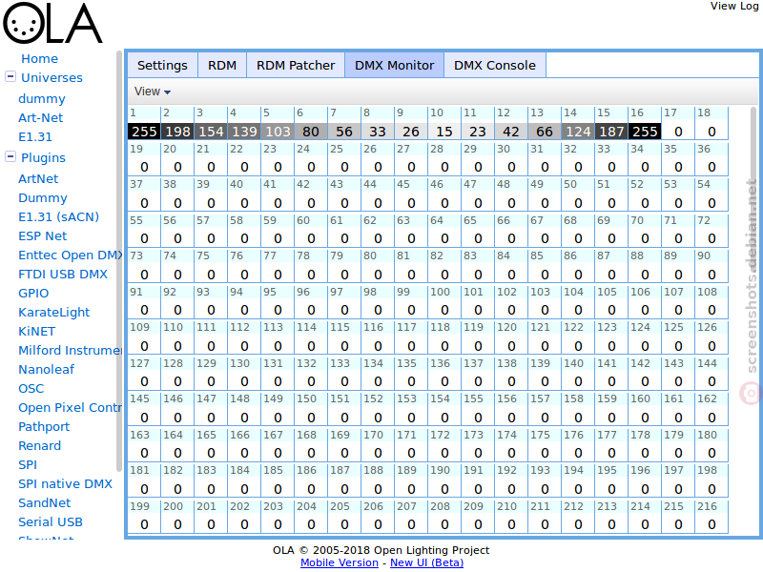This screenshot has width=763, height=572.
Task: Click the Plugins label in the sidebar
Action: point(43,157)
